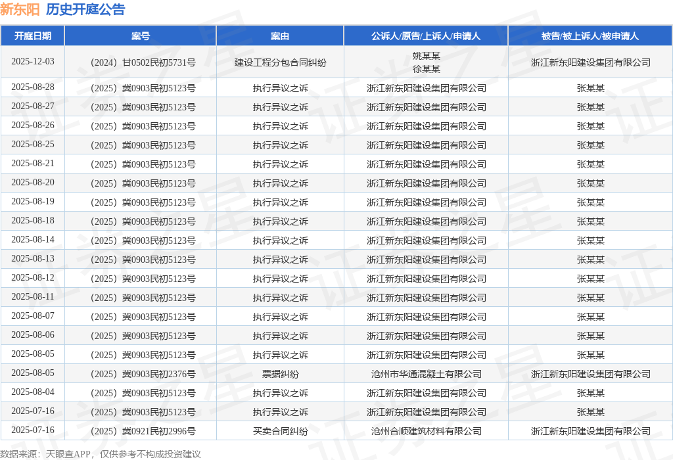Click case number (2025)冀0921民初2996号
The height and width of the screenshot is (460, 673).
coord(143,431)
